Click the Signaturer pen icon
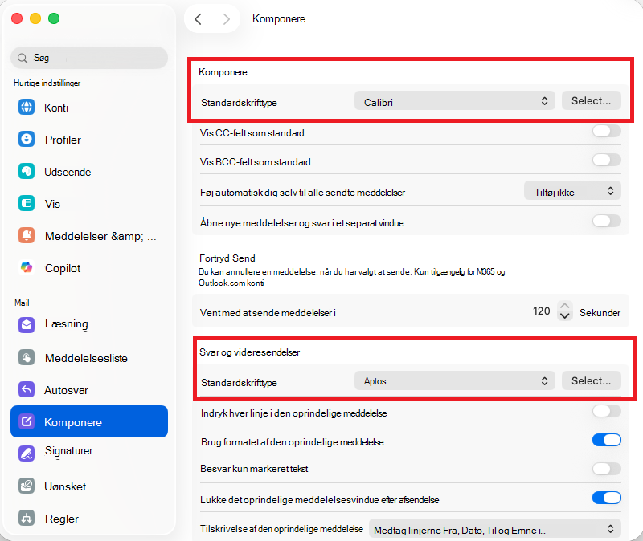 click(x=27, y=453)
